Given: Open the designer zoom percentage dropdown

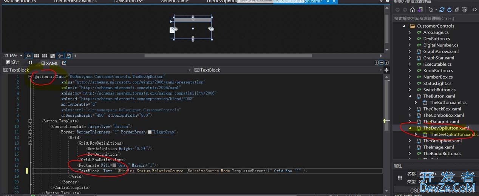Looking at the screenshot, I should click(22, 56).
